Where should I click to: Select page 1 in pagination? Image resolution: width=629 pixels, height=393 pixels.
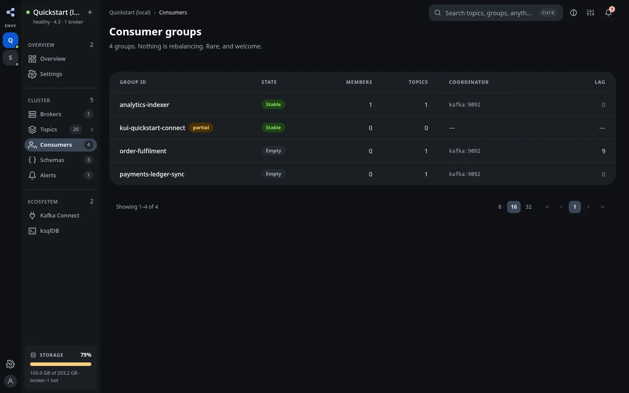coord(575,207)
